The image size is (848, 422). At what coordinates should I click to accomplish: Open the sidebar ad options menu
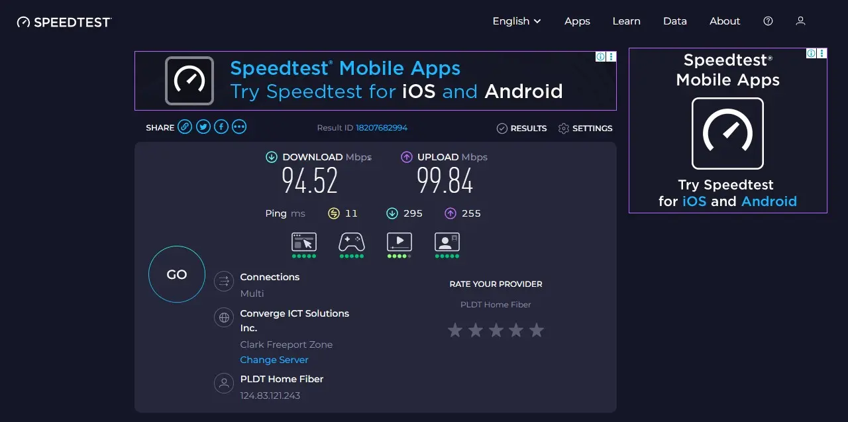point(822,54)
